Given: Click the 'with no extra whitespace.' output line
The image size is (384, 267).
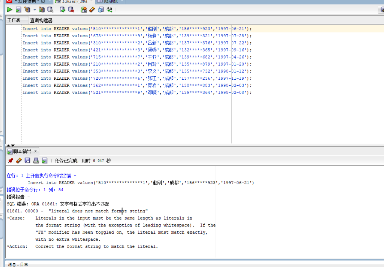Looking at the screenshot, I should pos(68,239).
